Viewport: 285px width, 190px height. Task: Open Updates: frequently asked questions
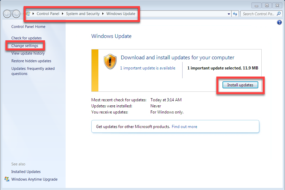click(33, 71)
